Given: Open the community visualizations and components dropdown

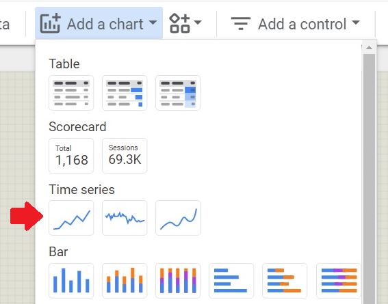Looking at the screenshot, I should [185, 23].
